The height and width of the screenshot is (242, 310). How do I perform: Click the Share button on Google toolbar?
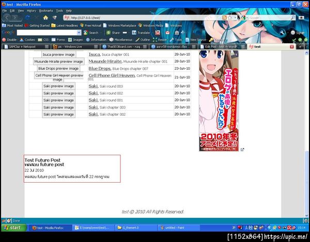[x=113, y=33]
